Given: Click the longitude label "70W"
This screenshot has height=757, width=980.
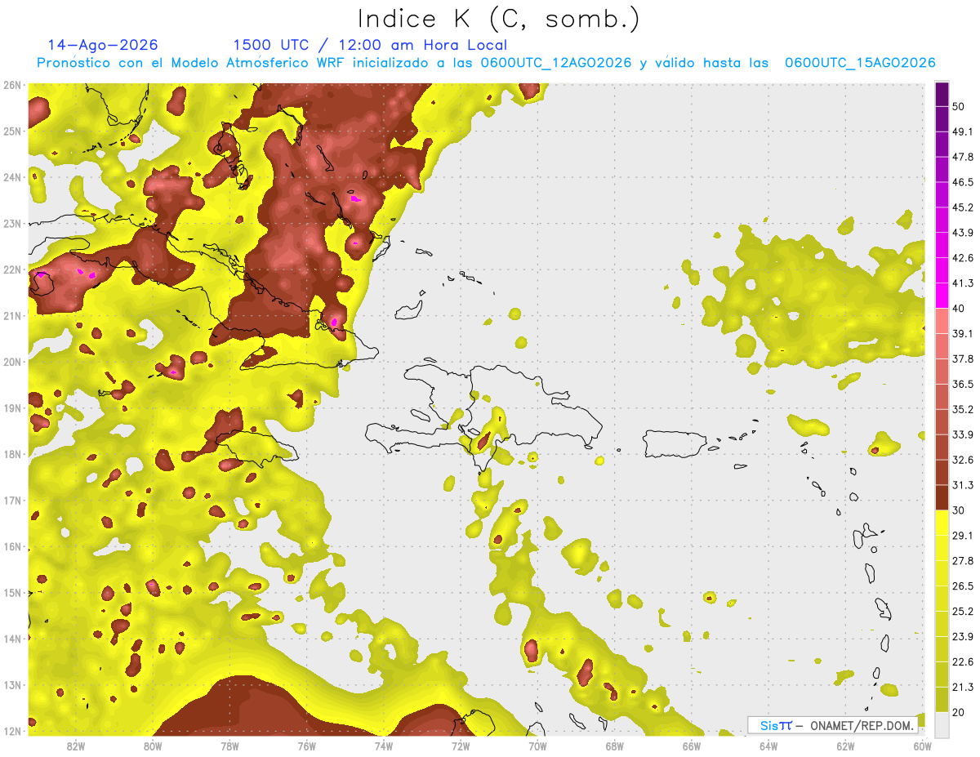Looking at the screenshot, I should [x=537, y=746].
